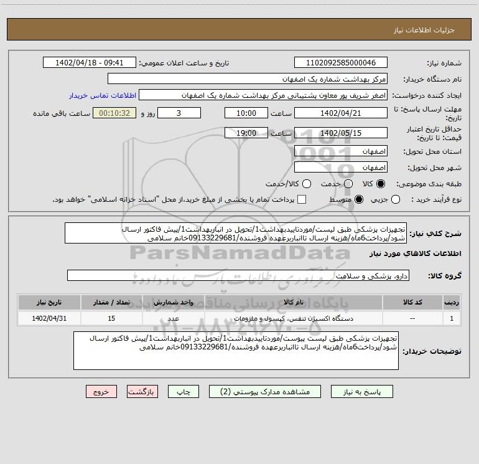The height and width of the screenshot is (464, 479).
Task: Click the ردیف column header
Action: click(452, 302)
